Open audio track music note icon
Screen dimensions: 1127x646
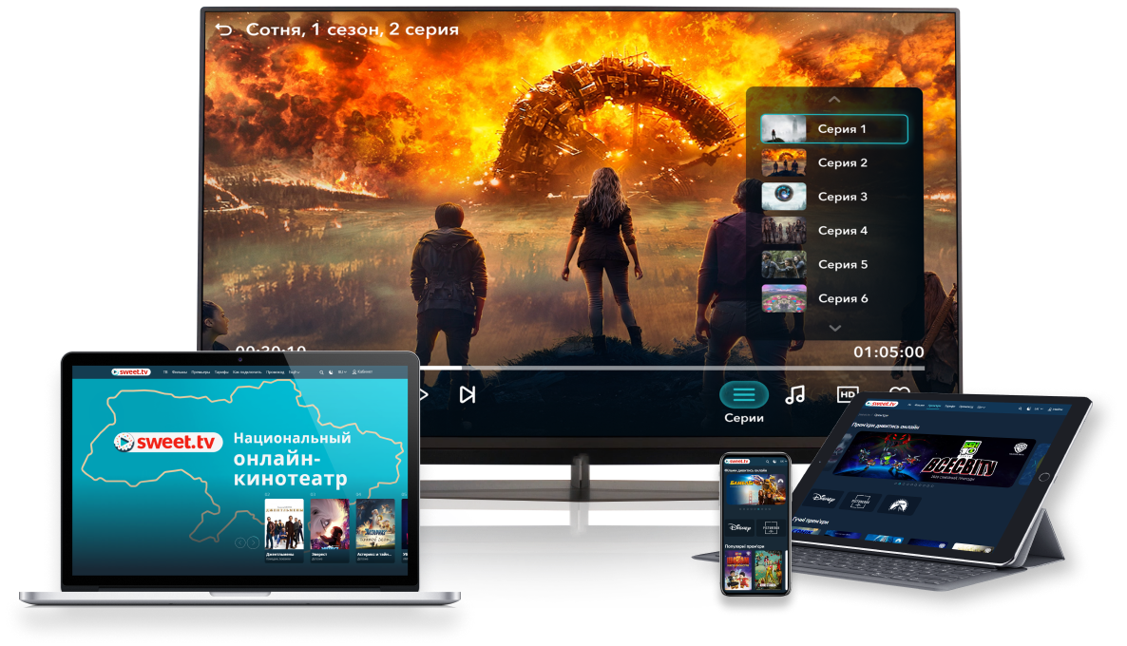794,394
